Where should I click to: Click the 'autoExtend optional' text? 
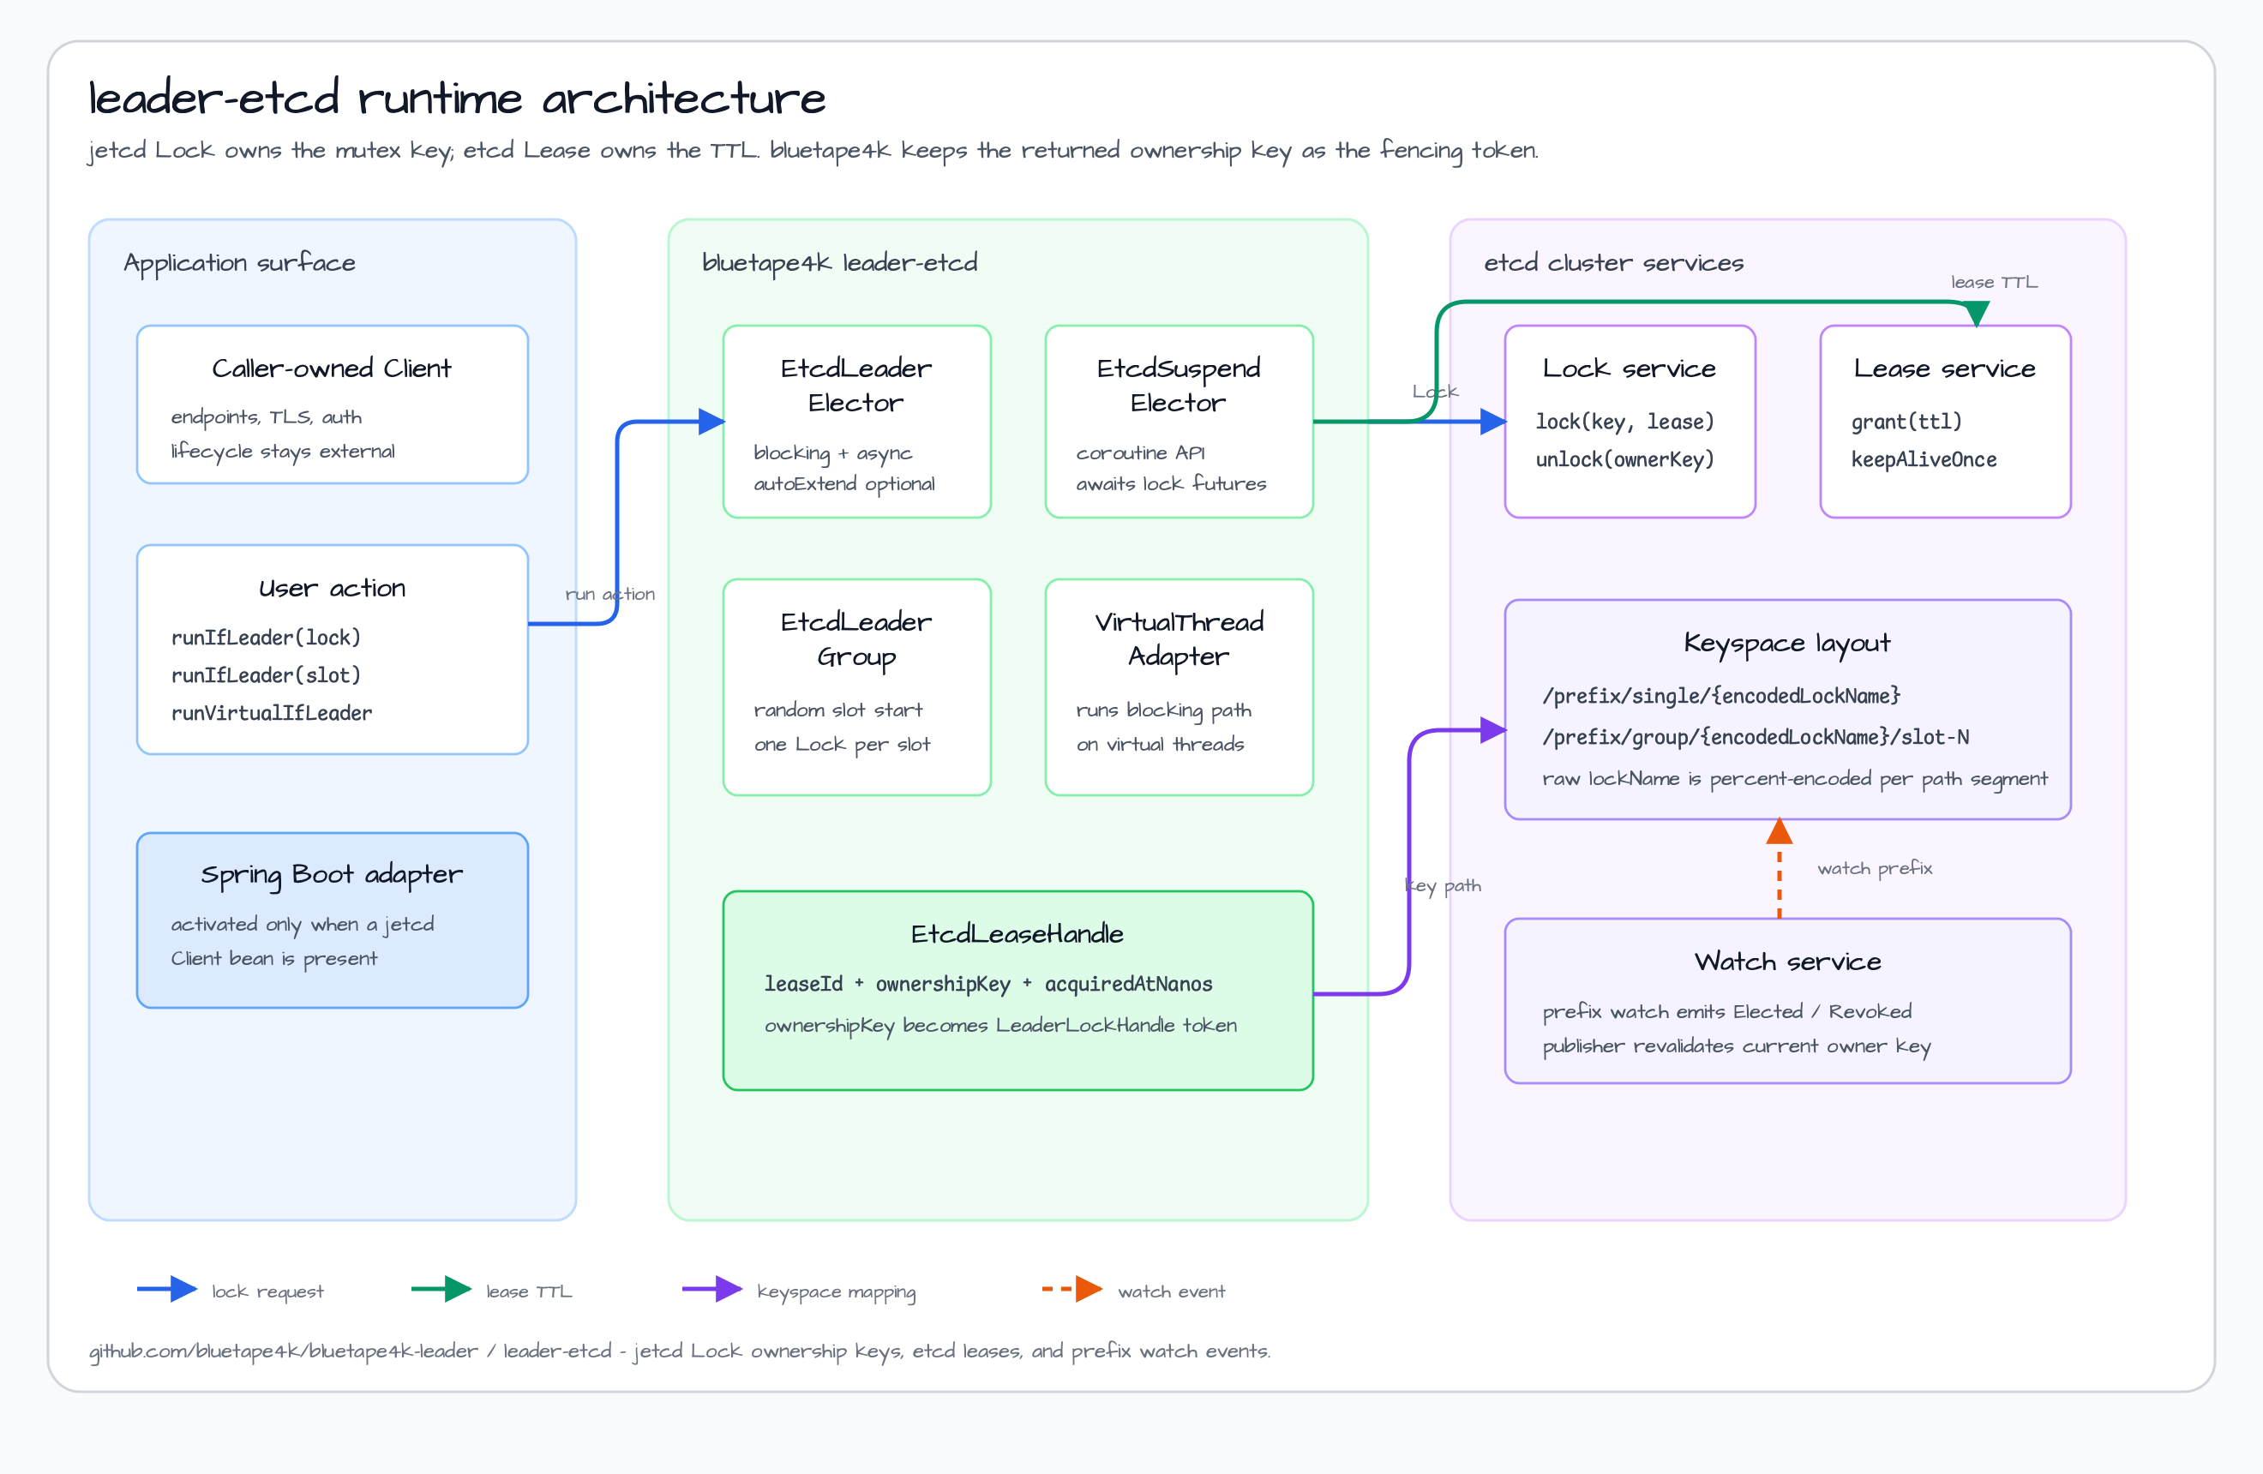click(x=844, y=483)
